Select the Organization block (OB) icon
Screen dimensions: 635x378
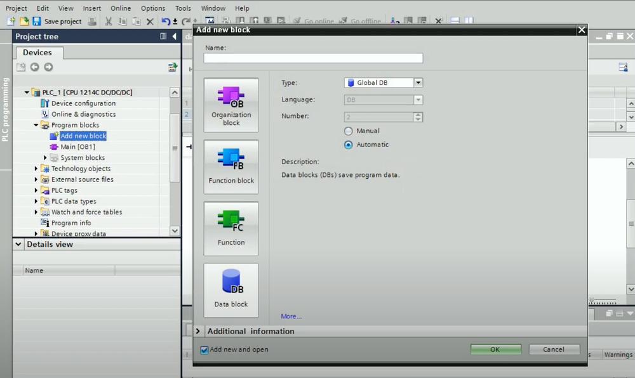coord(231,105)
